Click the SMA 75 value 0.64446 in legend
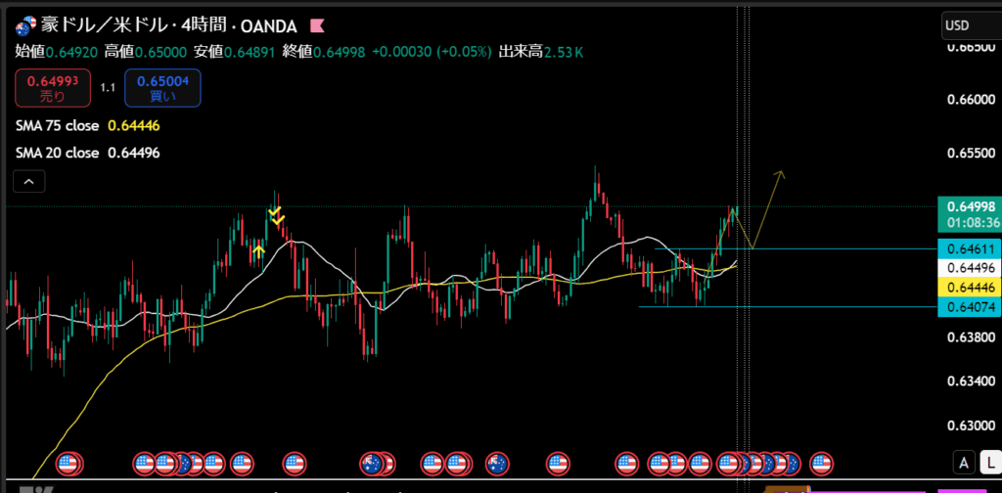The width and height of the screenshot is (1002, 493). coord(133,126)
